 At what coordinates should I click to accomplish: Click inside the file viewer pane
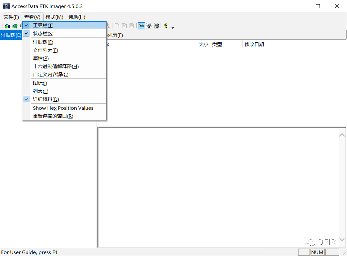coord(219,187)
